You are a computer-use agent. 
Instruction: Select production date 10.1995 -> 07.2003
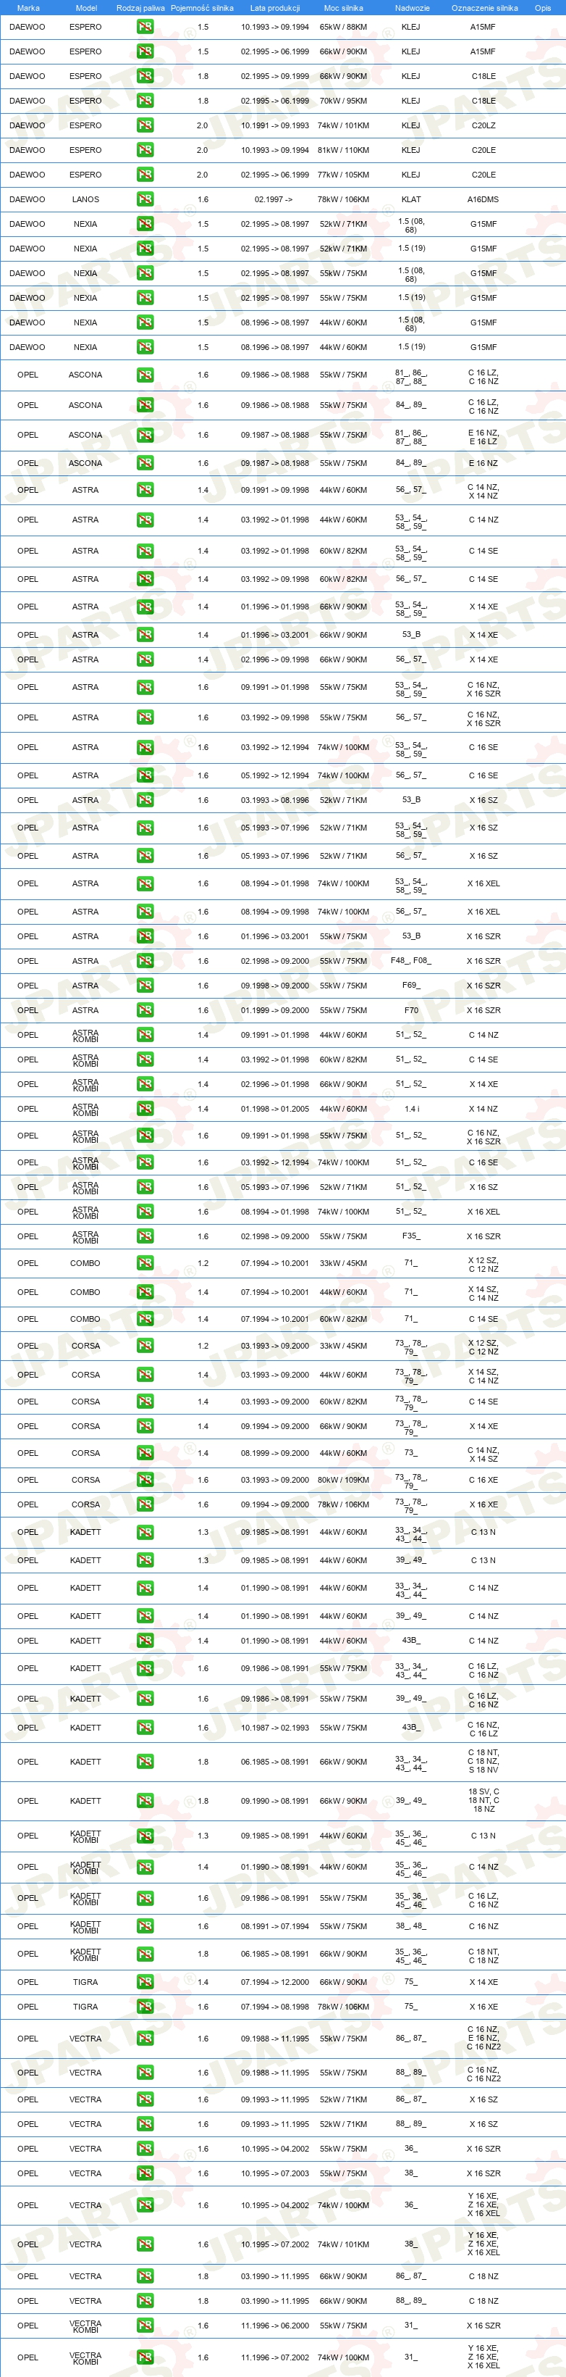pos(275,2173)
